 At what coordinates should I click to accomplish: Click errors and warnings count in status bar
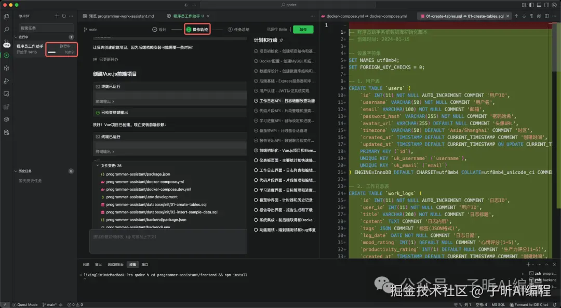click(x=75, y=305)
